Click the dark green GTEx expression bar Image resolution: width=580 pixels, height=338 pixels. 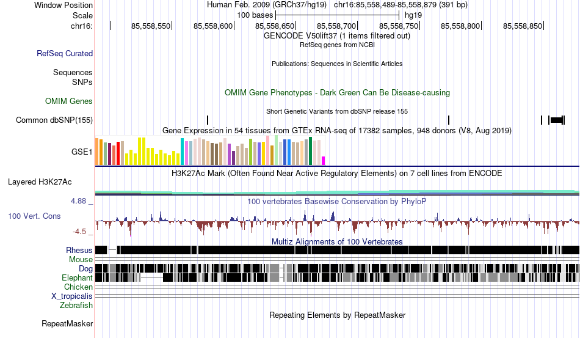tap(311, 151)
